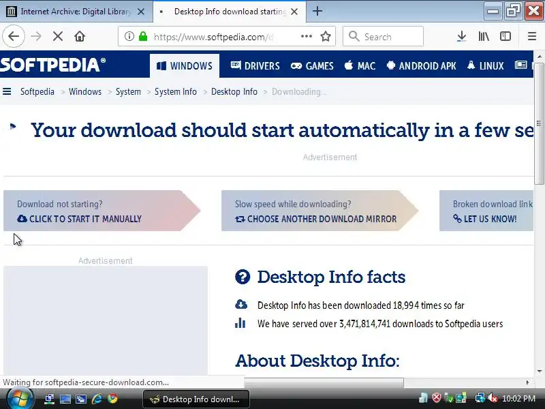The image size is (545, 409).
Task: Open the Downloads arrow in the toolbar
Action: tap(462, 36)
